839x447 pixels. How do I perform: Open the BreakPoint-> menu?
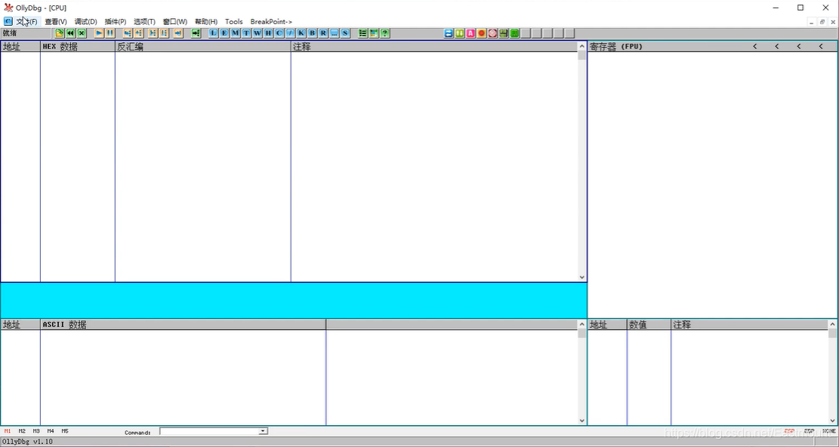point(271,21)
